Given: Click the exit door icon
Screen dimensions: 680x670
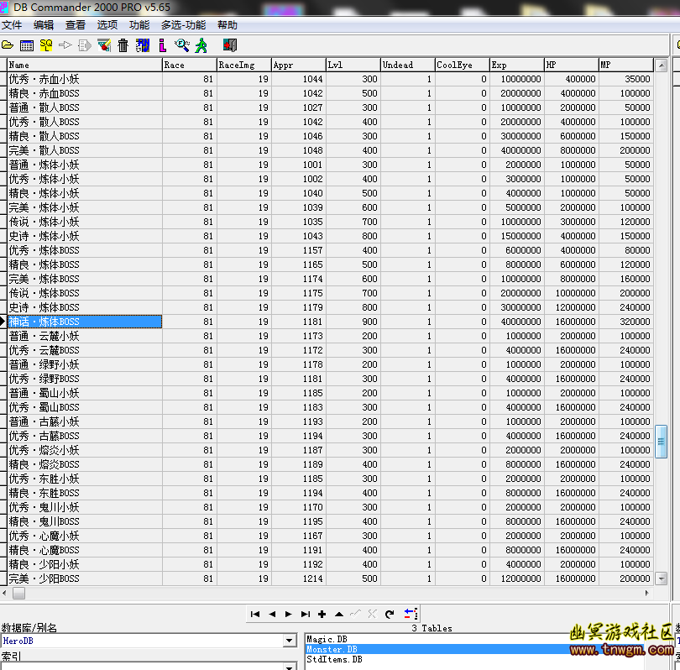Looking at the screenshot, I should tap(230, 45).
